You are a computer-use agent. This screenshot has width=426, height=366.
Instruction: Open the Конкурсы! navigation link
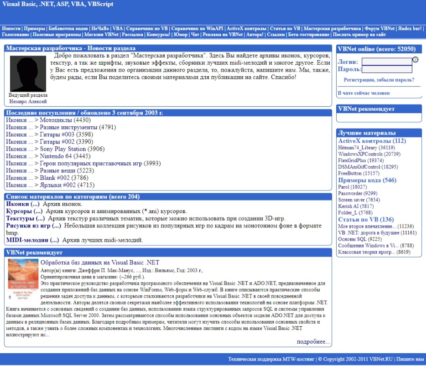coord(158,35)
